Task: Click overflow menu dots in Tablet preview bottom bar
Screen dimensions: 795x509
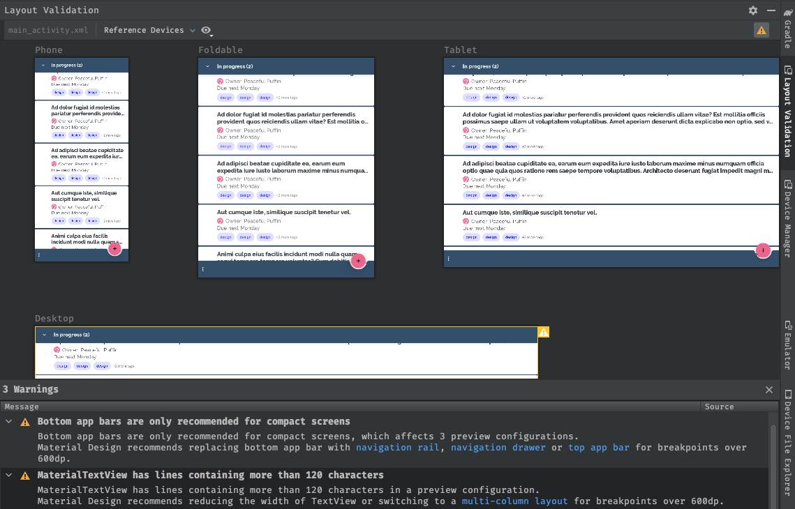Action: coord(449,259)
